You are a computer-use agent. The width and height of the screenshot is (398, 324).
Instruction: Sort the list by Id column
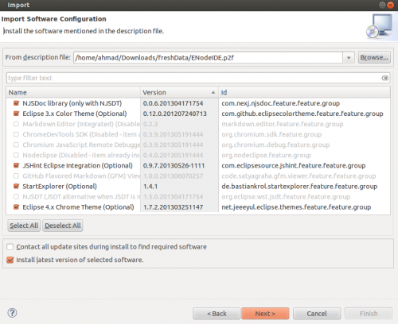[x=304, y=92]
